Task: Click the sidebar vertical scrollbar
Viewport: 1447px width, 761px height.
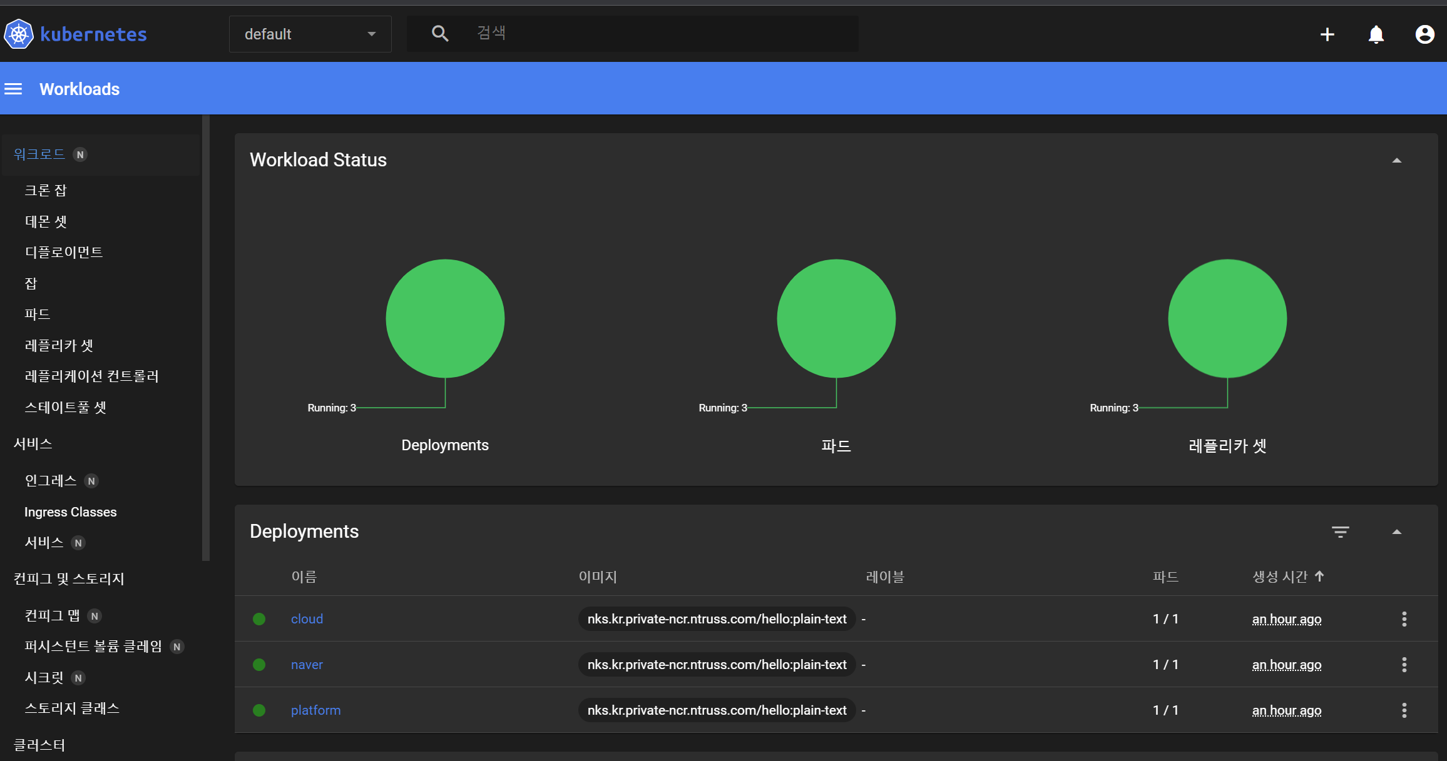Action: tap(205, 338)
